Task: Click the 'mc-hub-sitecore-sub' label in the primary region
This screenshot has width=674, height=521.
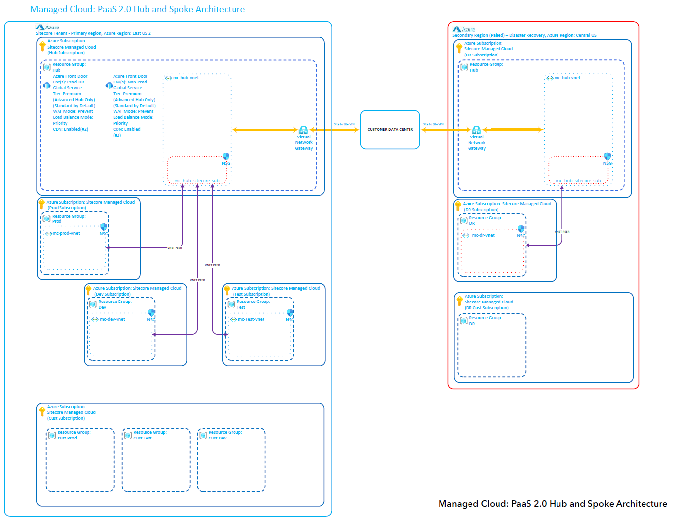Action: point(197,181)
